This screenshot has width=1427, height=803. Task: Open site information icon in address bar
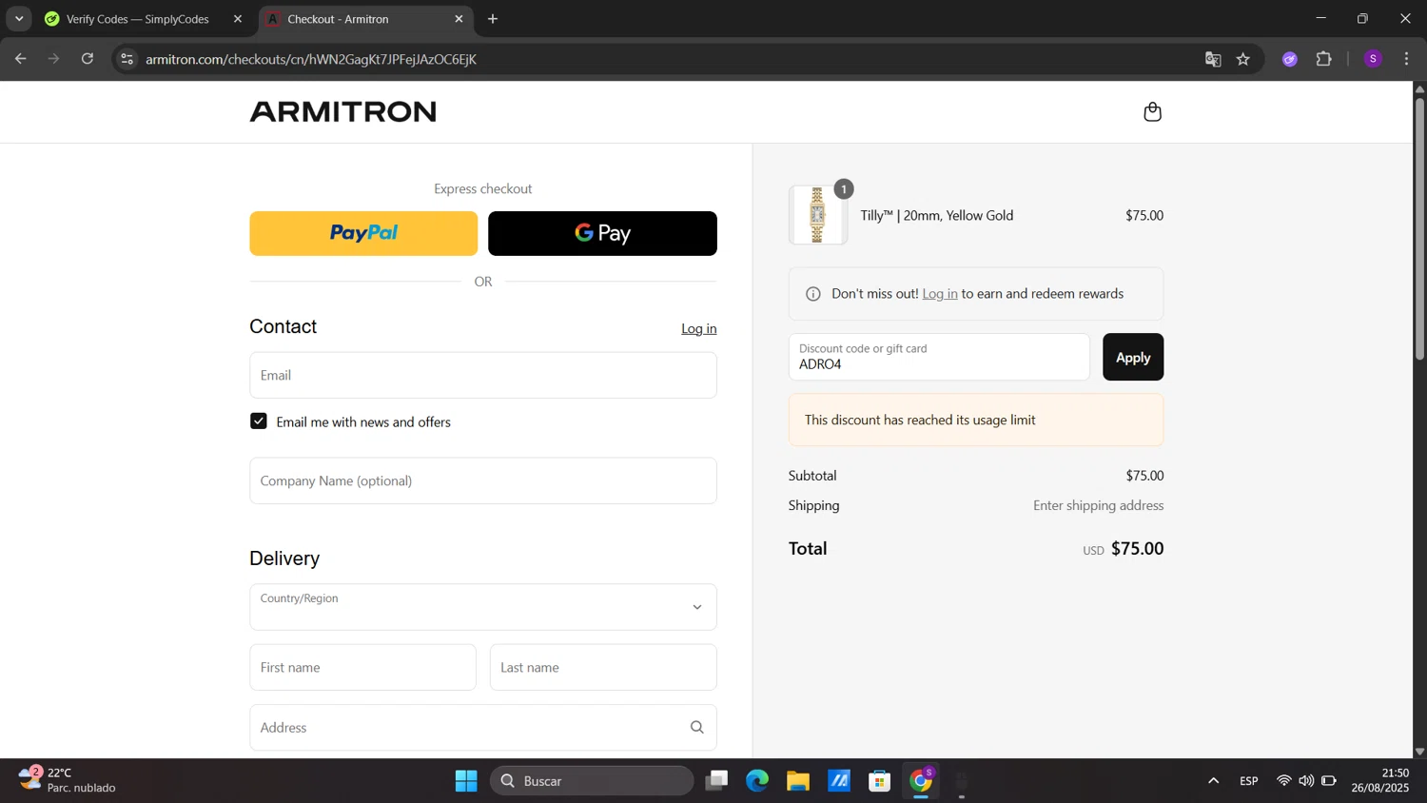point(127,59)
